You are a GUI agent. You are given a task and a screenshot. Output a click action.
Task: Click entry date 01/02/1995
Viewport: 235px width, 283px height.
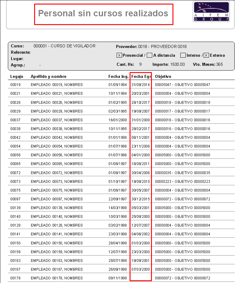click(117, 103)
